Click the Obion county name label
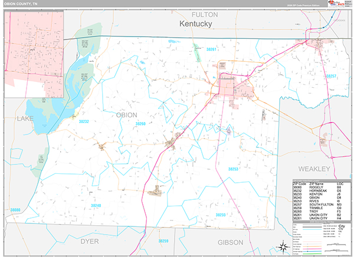The image size is (354, 257). (x=127, y=114)
